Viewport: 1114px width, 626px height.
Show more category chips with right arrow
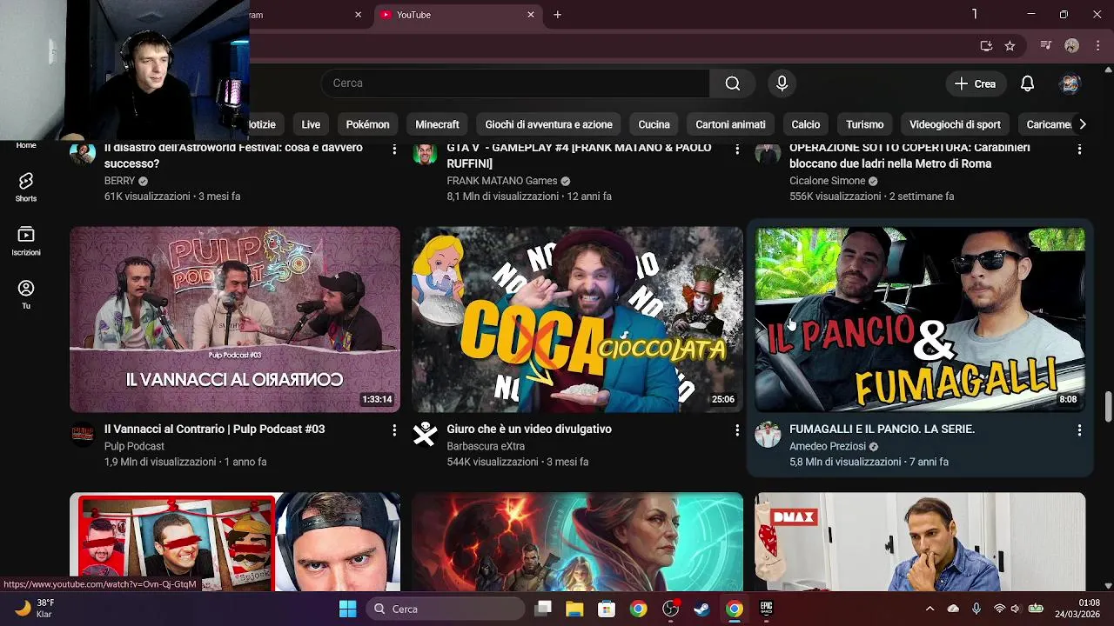(x=1082, y=124)
